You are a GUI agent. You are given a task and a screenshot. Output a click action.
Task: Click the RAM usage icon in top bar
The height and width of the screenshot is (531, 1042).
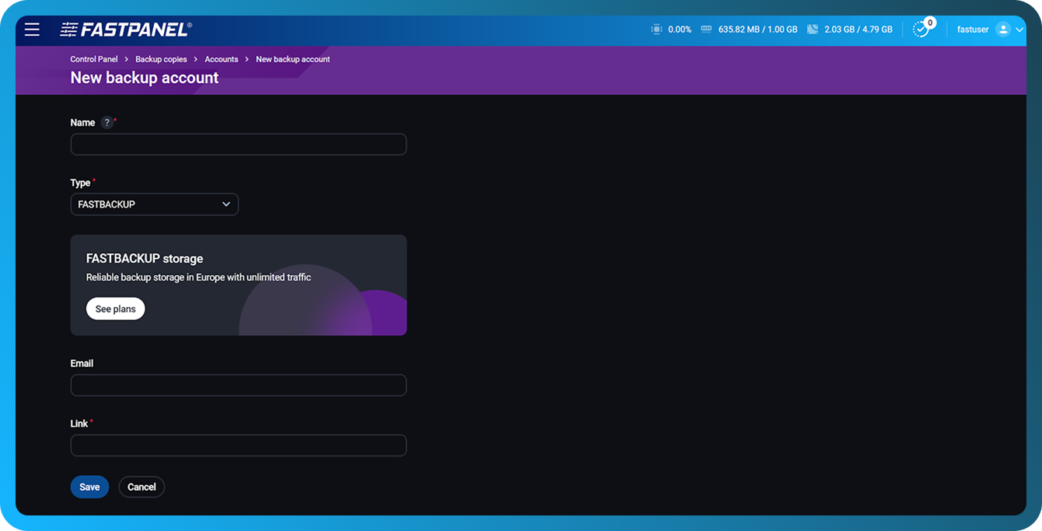tap(706, 29)
